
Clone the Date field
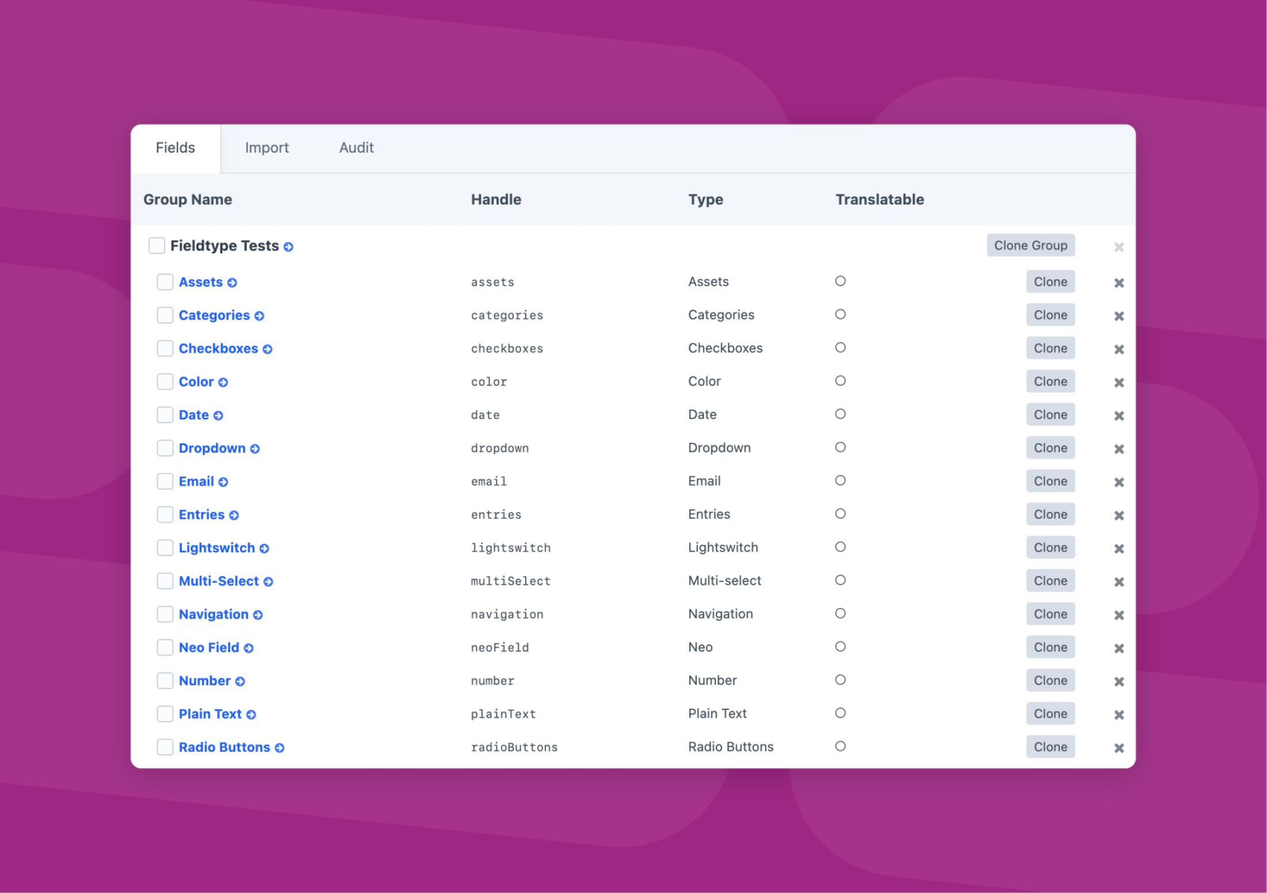[x=1050, y=415]
